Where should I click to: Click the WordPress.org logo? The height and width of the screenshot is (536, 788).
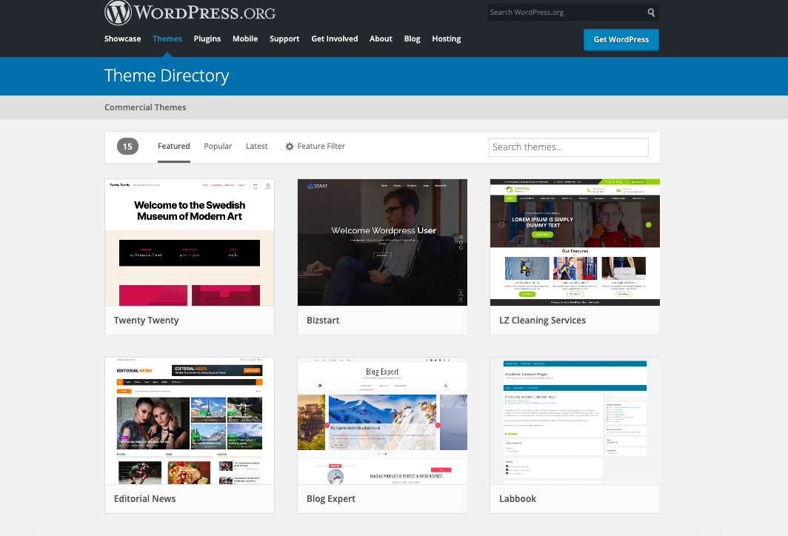pyautogui.click(x=190, y=12)
